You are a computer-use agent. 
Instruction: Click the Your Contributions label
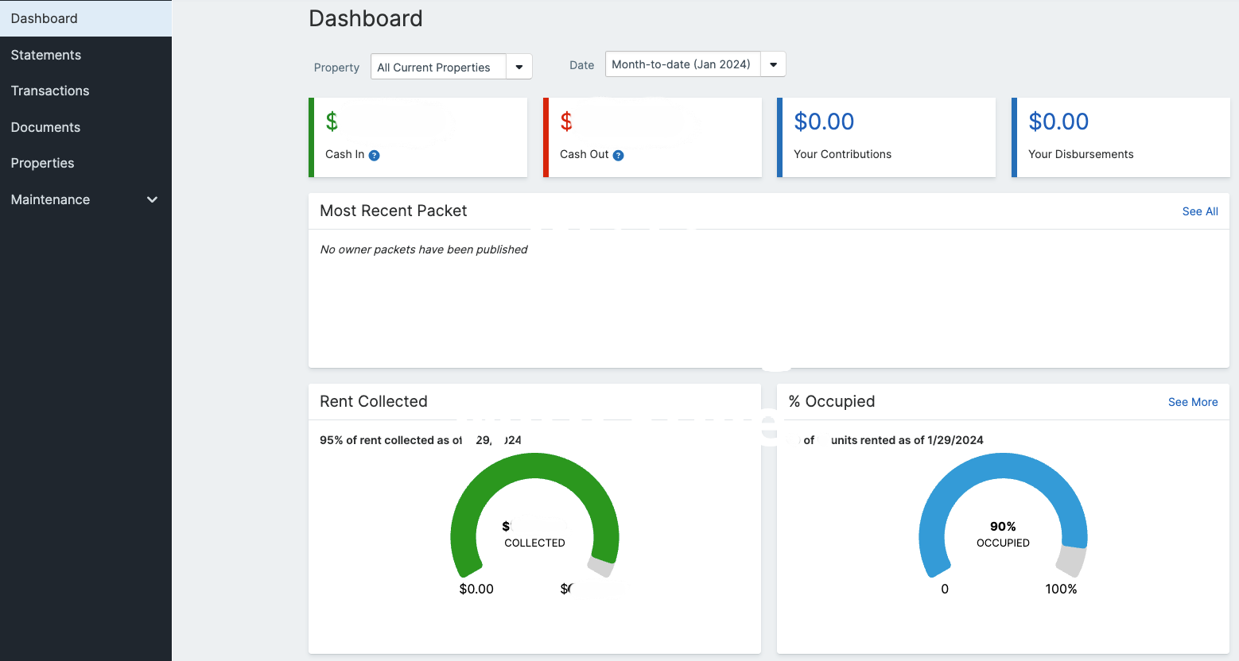(x=842, y=154)
